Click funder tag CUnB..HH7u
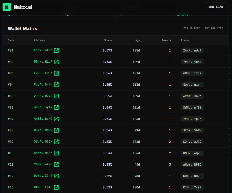The height and width of the screenshot is (193, 232). coord(192,176)
